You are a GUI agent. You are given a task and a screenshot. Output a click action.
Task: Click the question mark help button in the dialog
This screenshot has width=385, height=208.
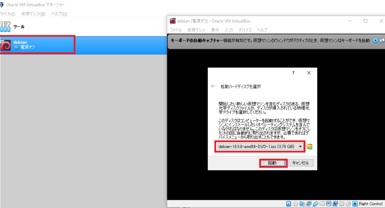tap(293, 73)
